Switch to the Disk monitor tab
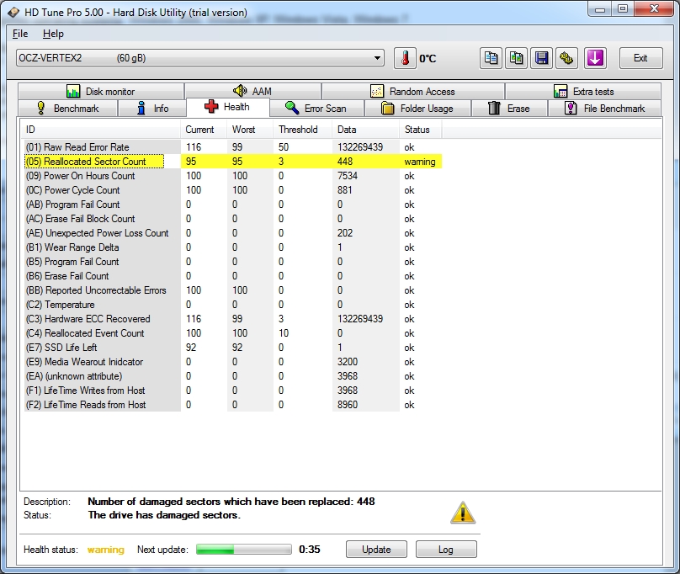680x574 pixels. (101, 92)
